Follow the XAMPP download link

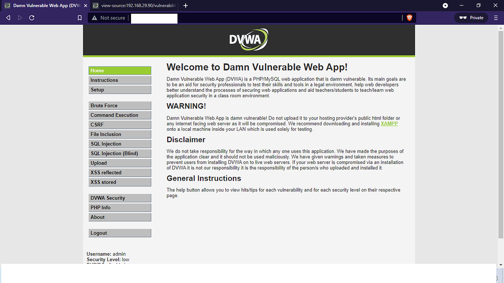pyautogui.click(x=389, y=124)
